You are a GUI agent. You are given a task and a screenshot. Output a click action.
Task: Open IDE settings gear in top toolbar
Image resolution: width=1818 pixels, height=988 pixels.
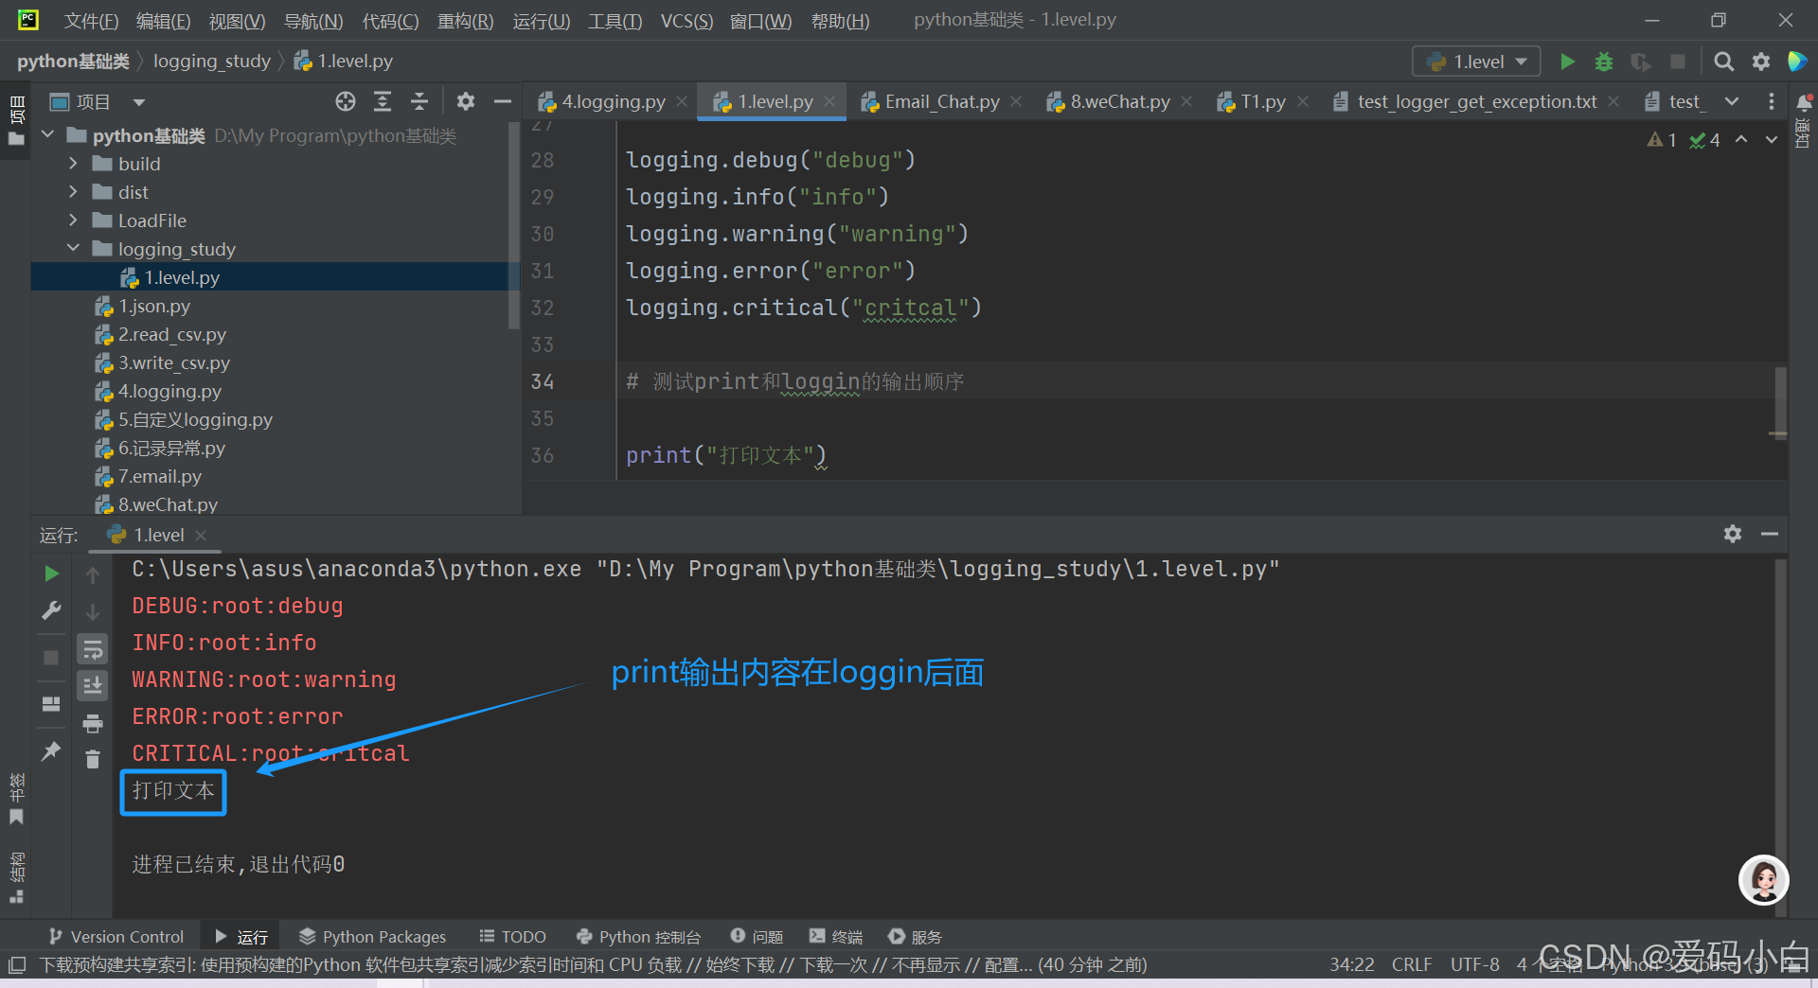click(1760, 62)
